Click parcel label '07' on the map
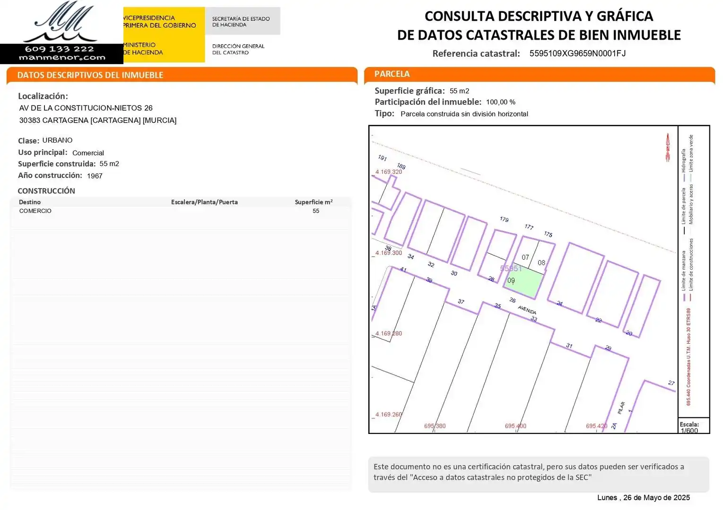 [x=525, y=257]
